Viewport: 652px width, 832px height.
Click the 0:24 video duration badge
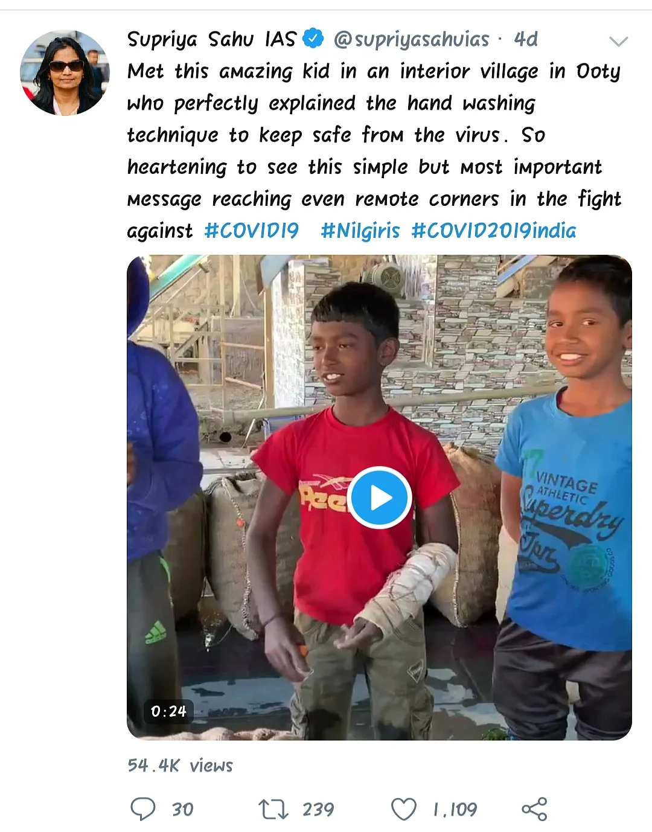pyautogui.click(x=169, y=711)
